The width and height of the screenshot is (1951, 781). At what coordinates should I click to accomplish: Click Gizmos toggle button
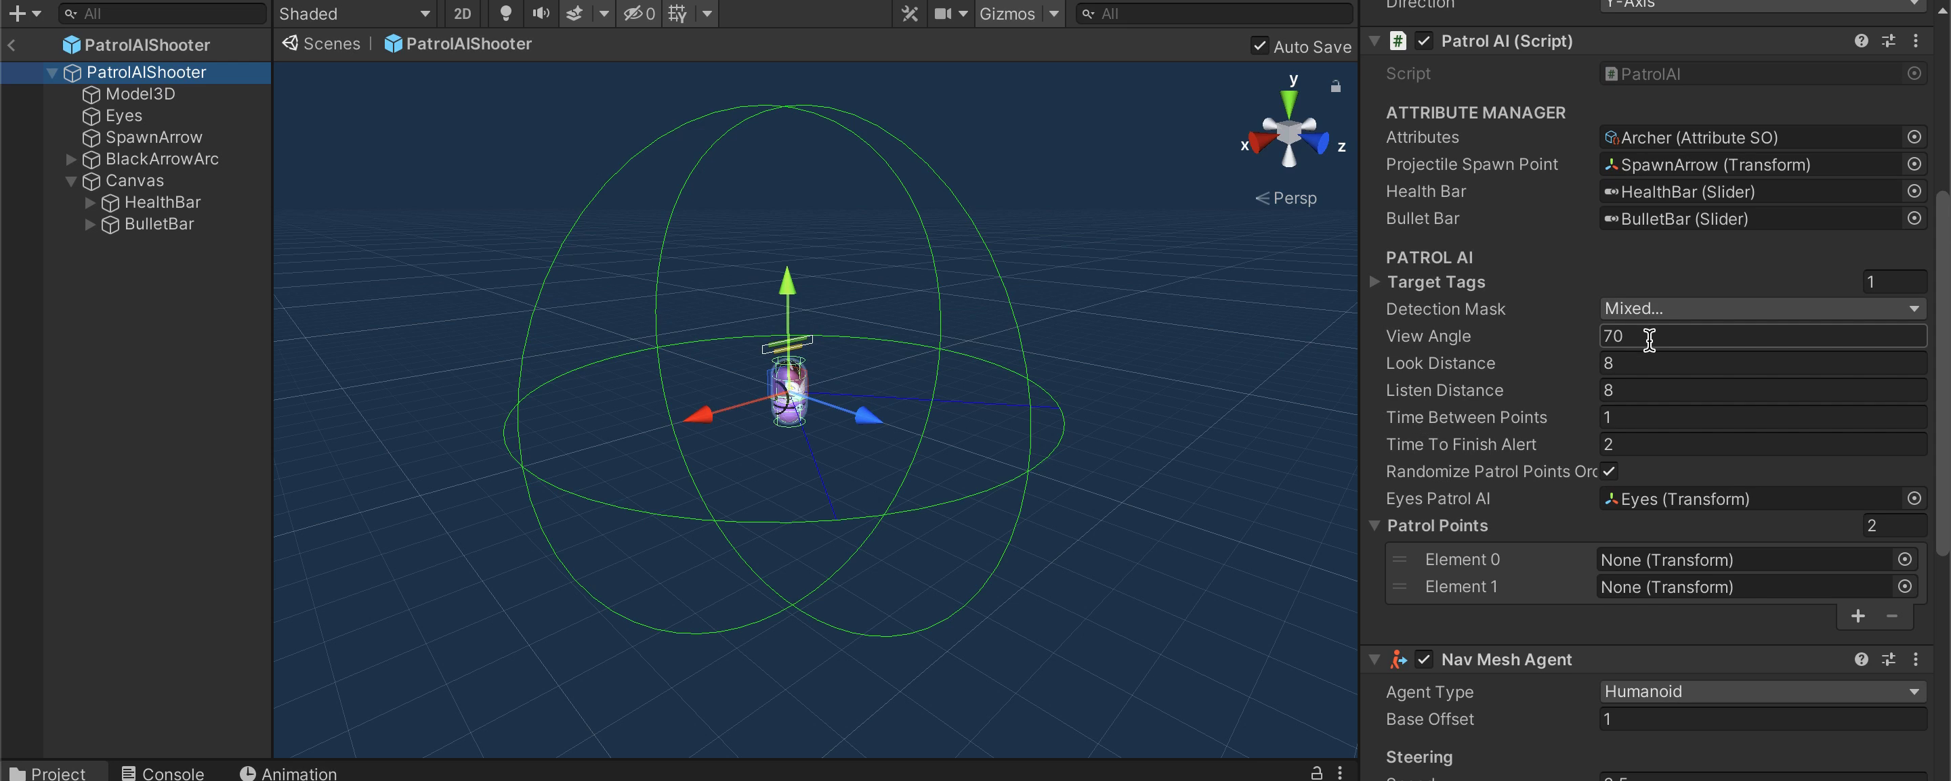point(1007,14)
